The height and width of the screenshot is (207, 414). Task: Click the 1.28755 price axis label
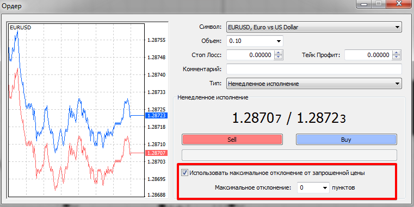156,40
